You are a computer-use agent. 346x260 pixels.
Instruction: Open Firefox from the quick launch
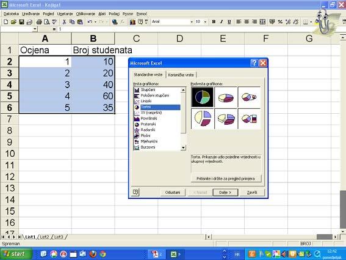[x=93, y=254]
